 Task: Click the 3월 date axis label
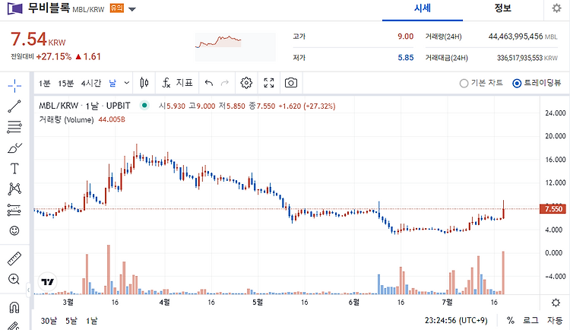click(x=68, y=302)
